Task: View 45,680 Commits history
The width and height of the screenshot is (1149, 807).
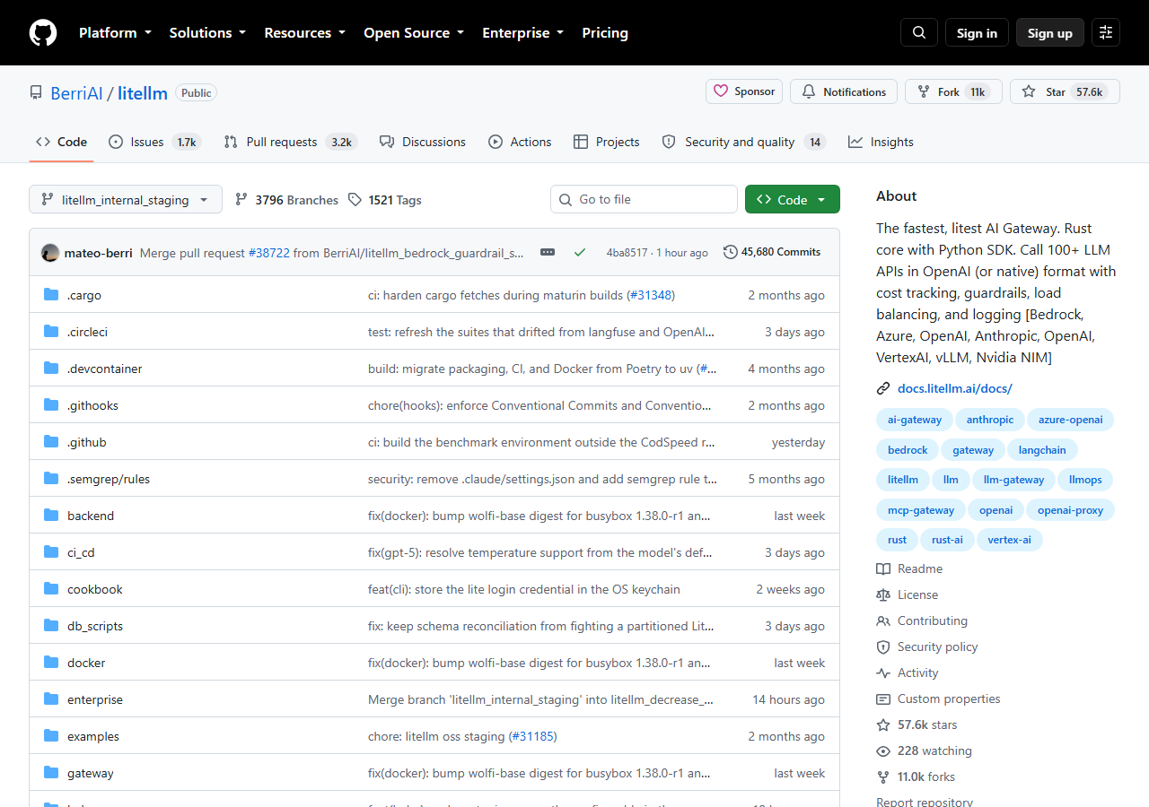Action: click(772, 252)
